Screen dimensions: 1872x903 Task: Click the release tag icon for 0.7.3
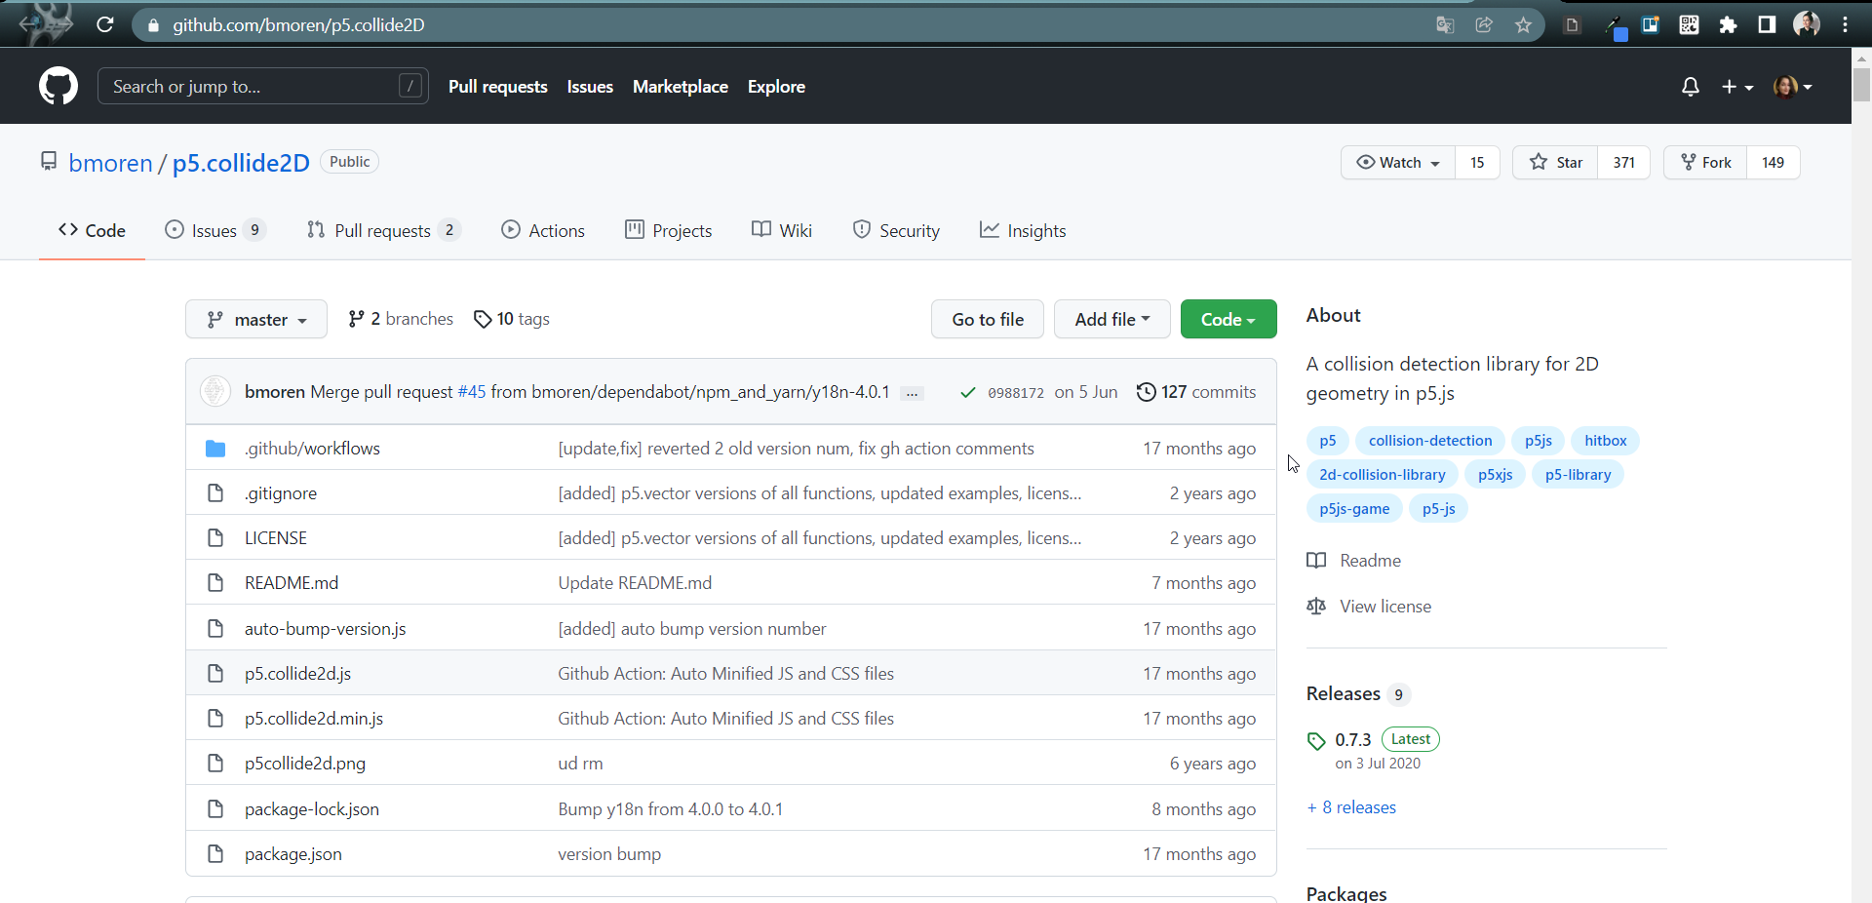[x=1316, y=741]
